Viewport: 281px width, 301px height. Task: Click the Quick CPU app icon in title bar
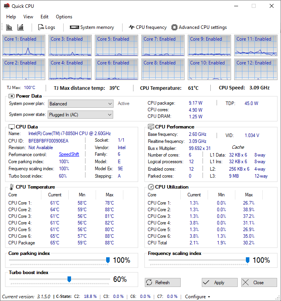coord(7,6)
